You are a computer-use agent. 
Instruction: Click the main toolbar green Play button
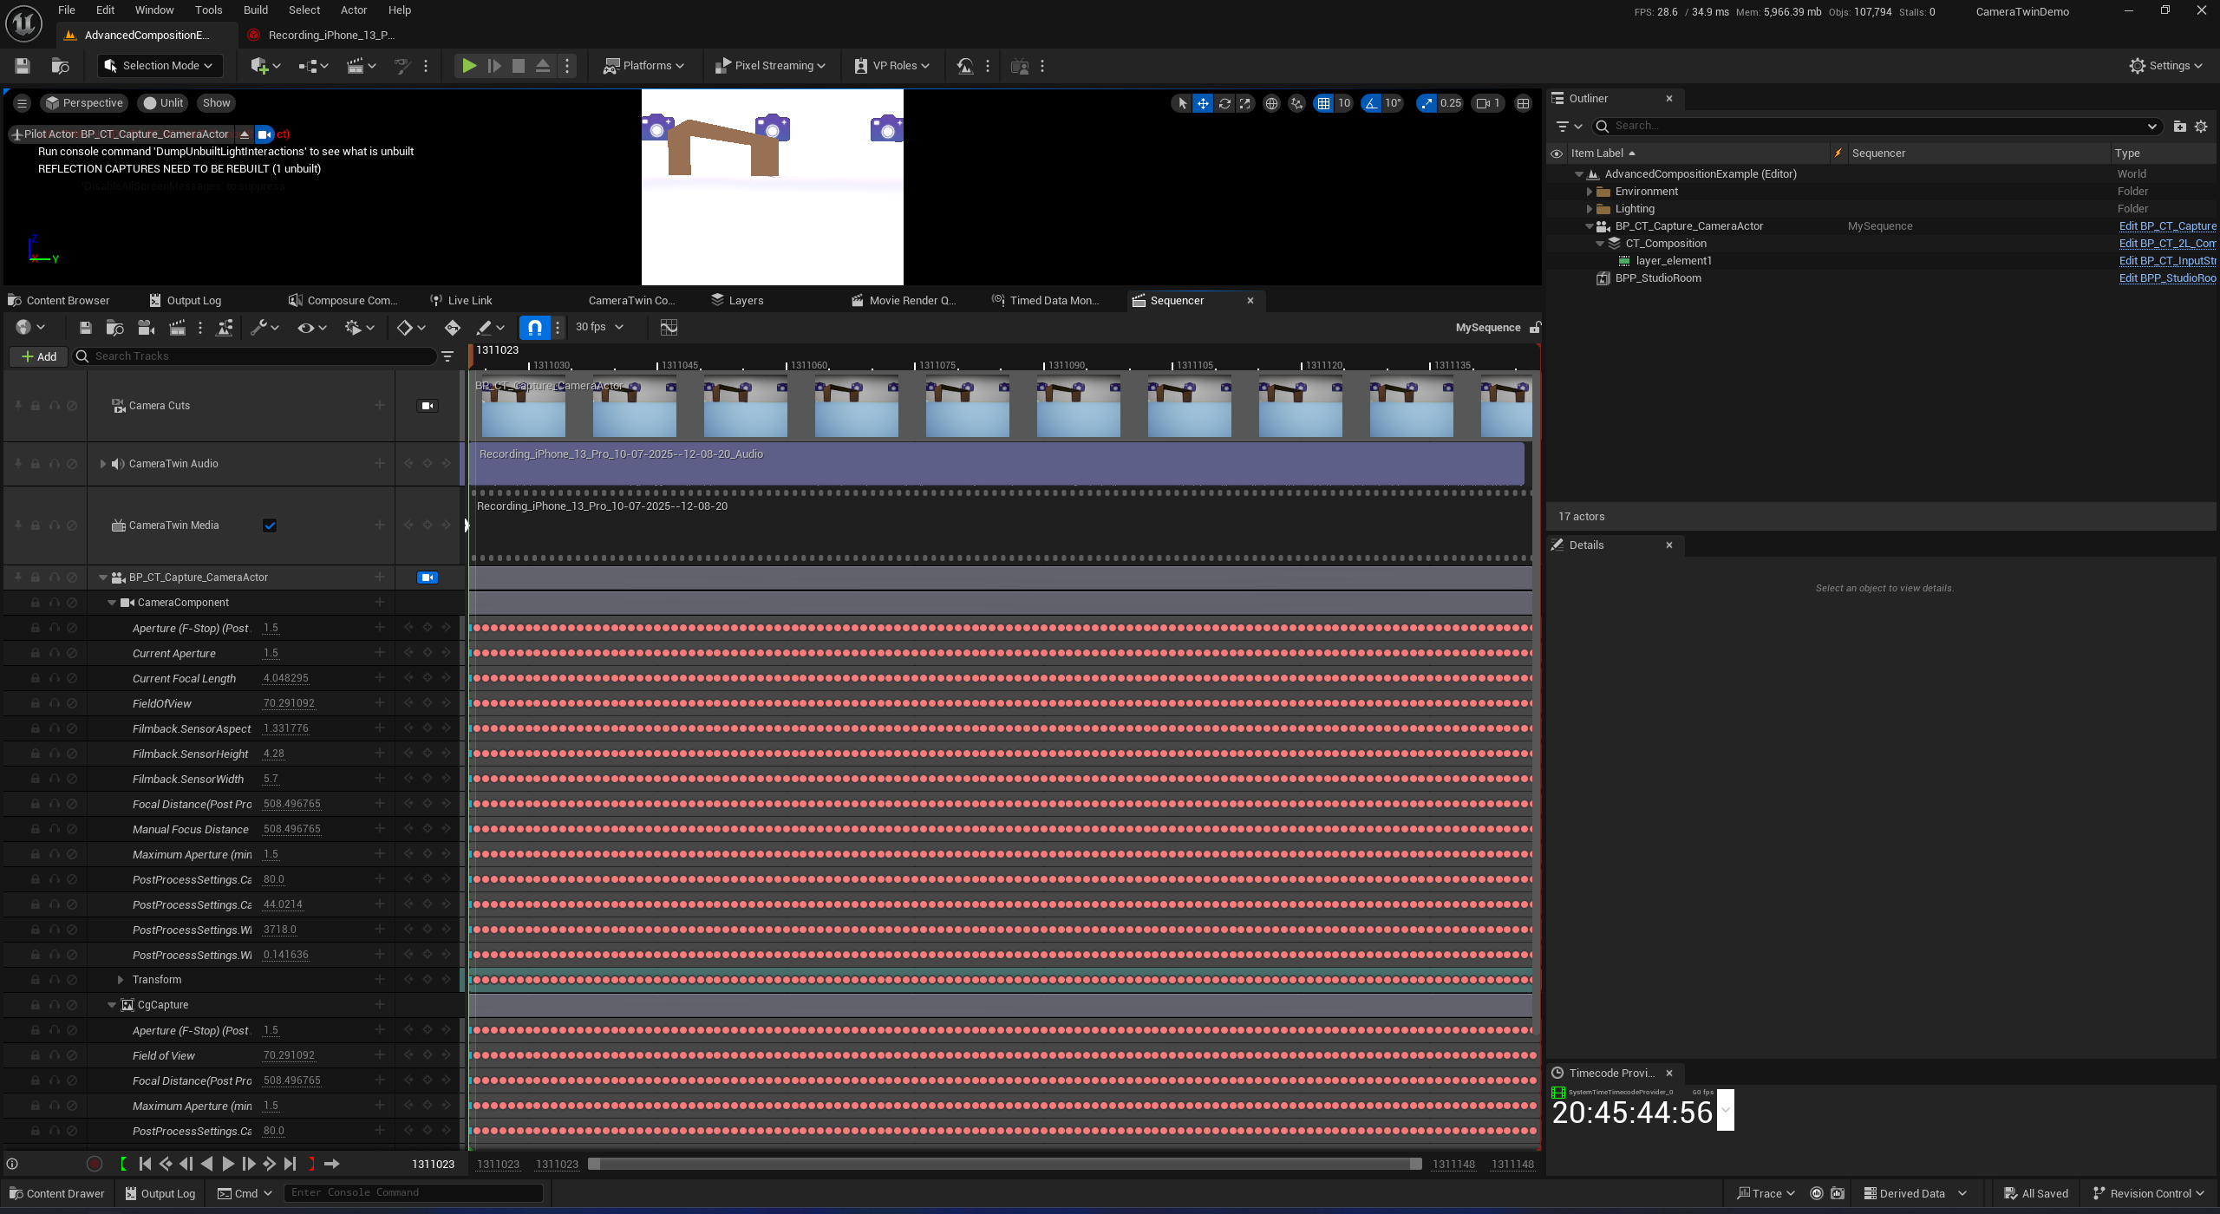point(469,66)
